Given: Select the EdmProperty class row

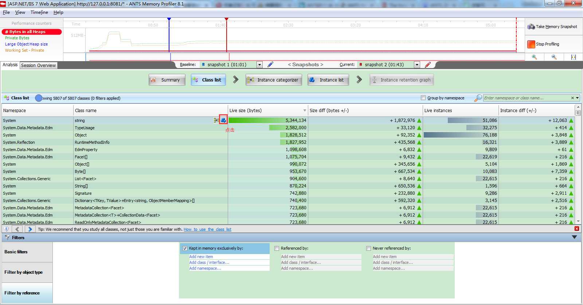Looking at the screenshot, I should pos(288,150).
